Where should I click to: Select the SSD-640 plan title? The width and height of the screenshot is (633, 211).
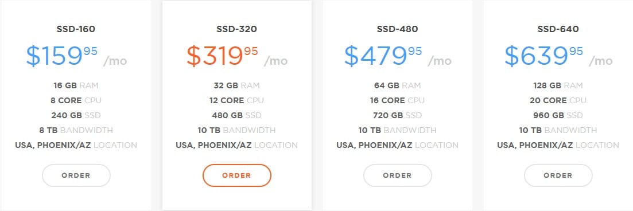coord(558,29)
